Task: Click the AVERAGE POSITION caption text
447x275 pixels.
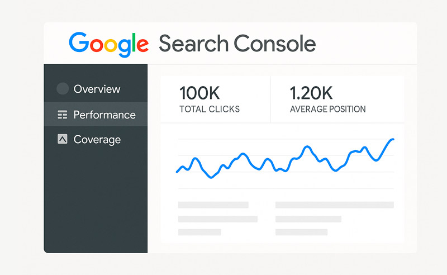Action: coord(327,109)
